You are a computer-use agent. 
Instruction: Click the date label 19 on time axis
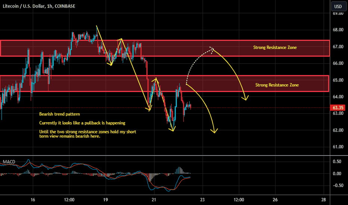pyautogui.click(x=105, y=200)
